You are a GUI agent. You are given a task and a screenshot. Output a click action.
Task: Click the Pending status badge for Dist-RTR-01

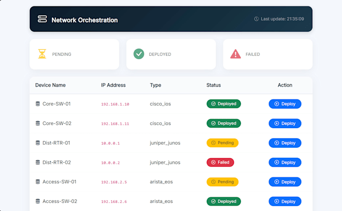point(222,143)
